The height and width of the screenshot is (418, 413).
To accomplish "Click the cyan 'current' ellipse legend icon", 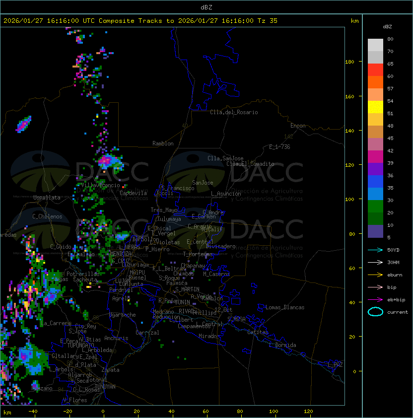I will tap(375, 312).
